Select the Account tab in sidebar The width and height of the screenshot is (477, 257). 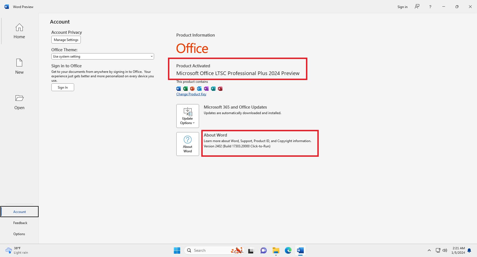point(19,212)
